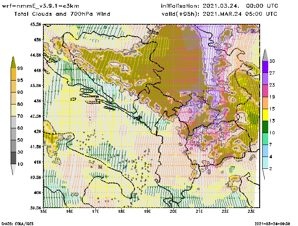The width and height of the screenshot is (298, 226).
Task: Click the '39.5N' latitude label
Action: point(35,208)
